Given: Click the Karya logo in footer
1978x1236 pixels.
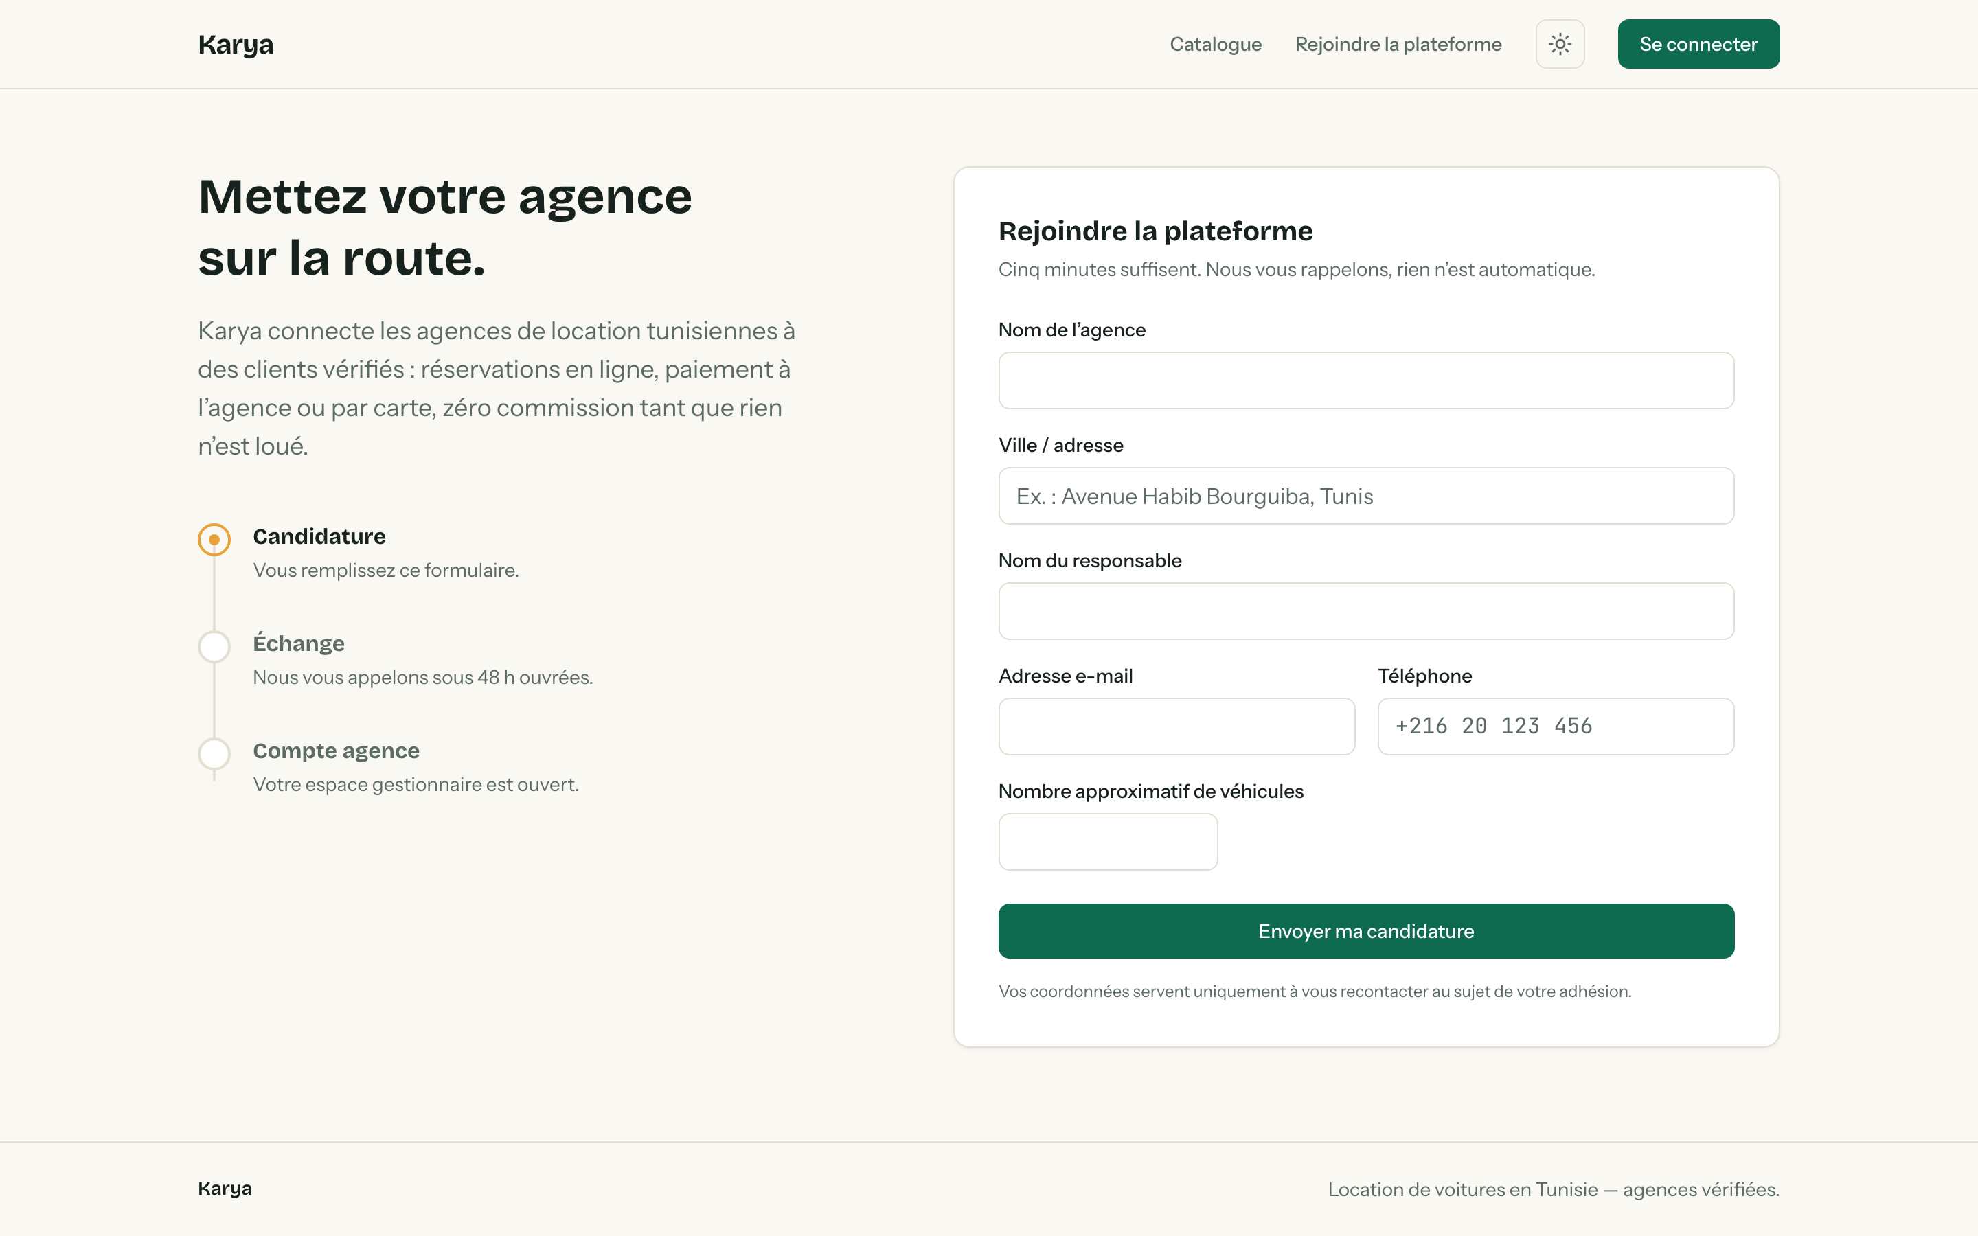Looking at the screenshot, I should pos(225,1189).
